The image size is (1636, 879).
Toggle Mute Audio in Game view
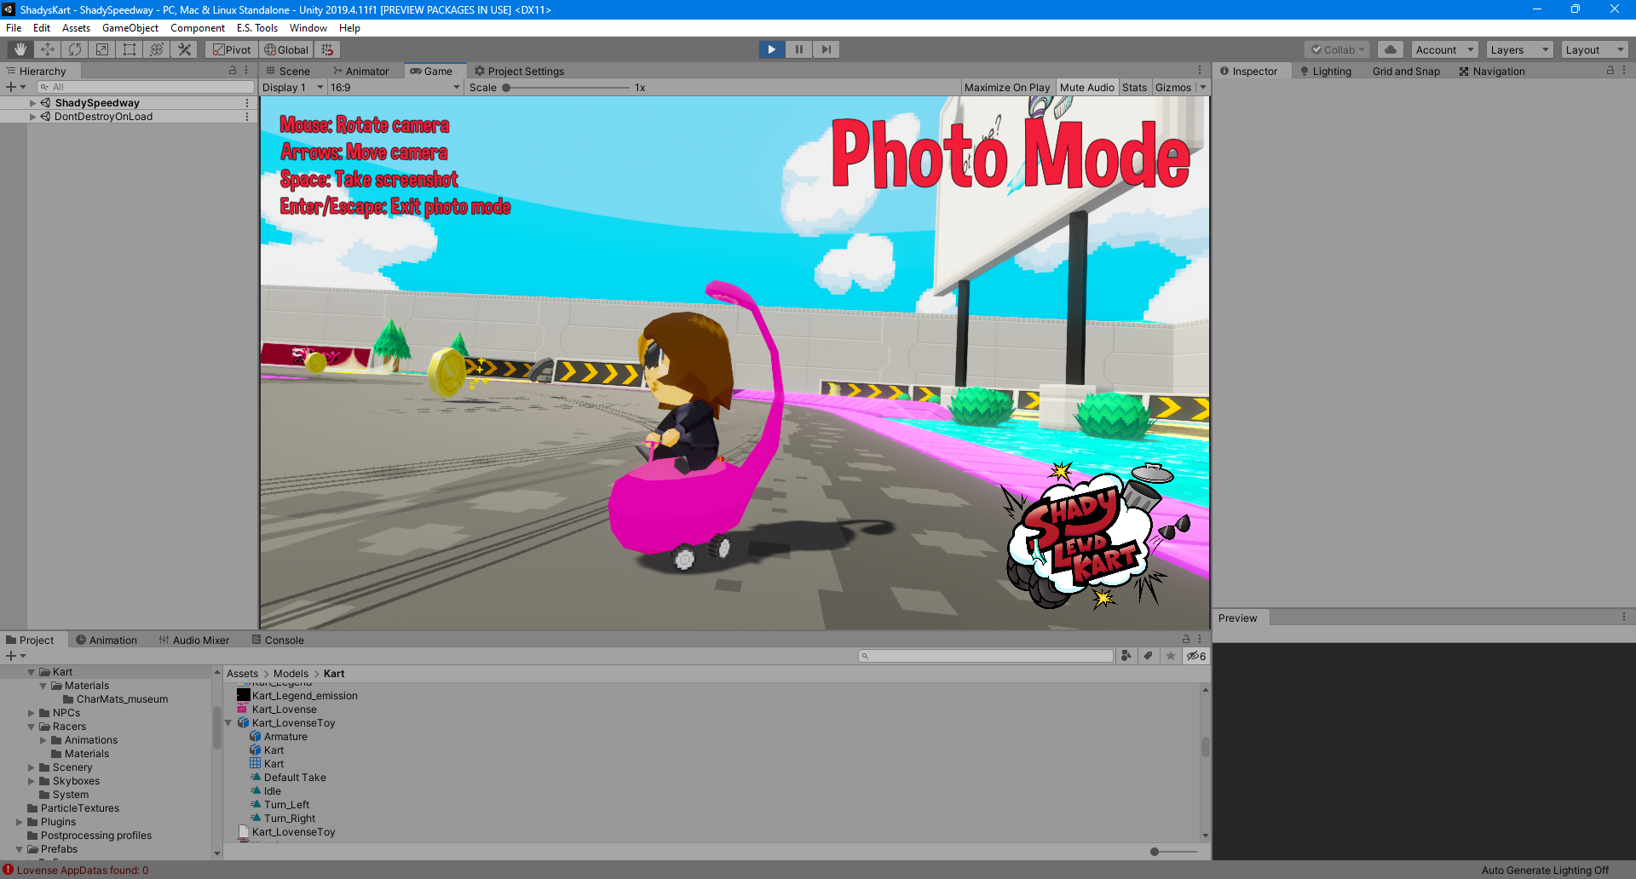(1086, 87)
